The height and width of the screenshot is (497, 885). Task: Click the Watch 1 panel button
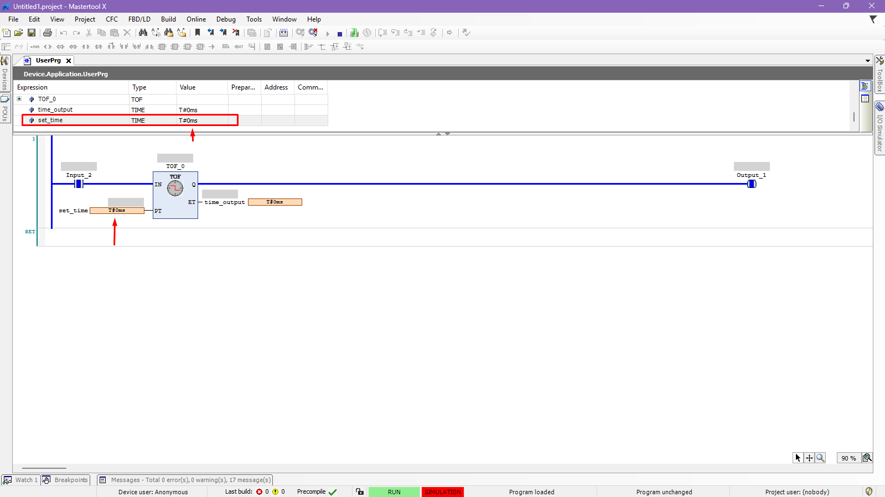(x=20, y=480)
